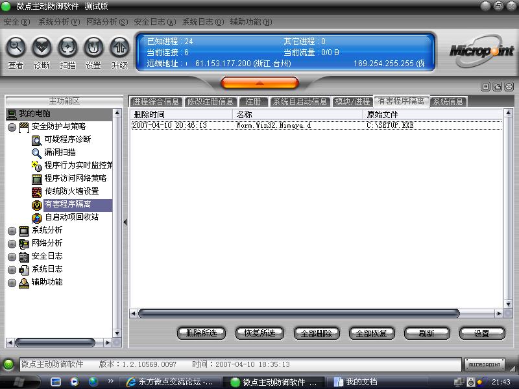This screenshot has height=389, width=519.
Task: Click the 网络分析 computers icon
Action: pos(24,244)
